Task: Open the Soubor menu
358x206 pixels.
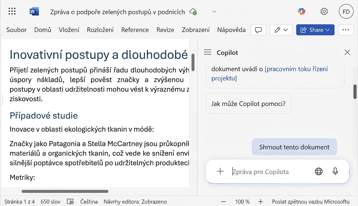Action: pos(17,30)
